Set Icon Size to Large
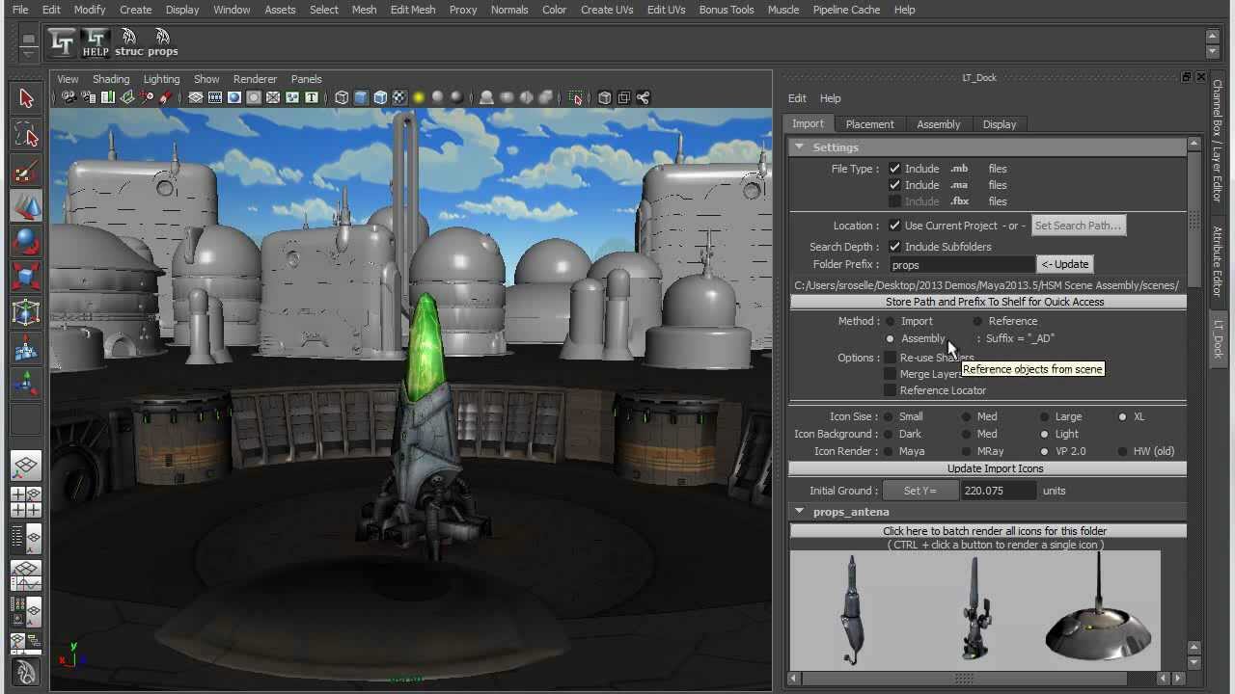The image size is (1235, 694). click(x=1045, y=416)
